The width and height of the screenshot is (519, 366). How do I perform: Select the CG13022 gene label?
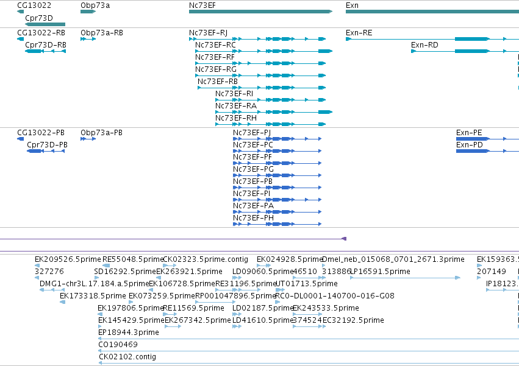click(x=34, y=5)
